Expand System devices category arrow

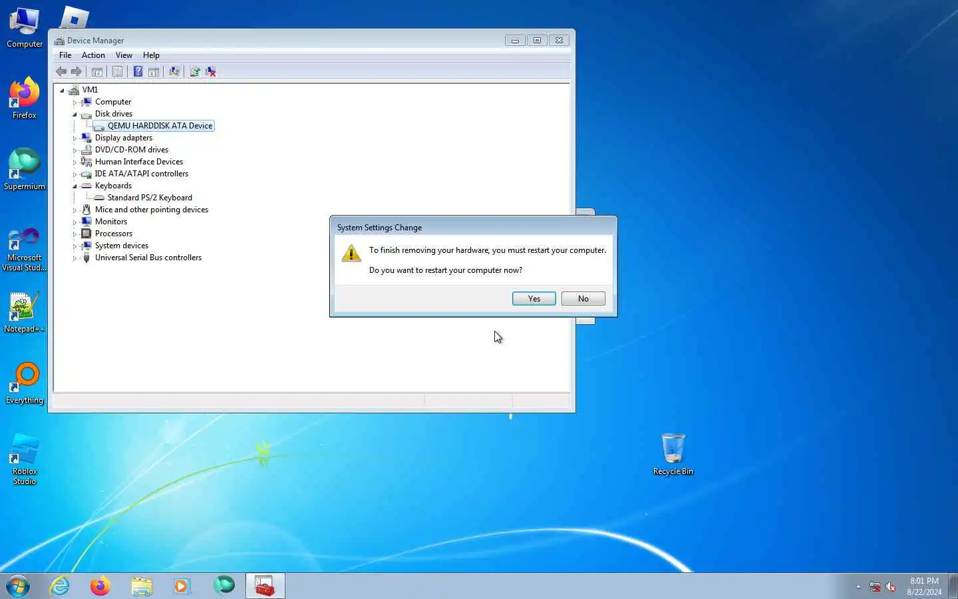[75, 246]
